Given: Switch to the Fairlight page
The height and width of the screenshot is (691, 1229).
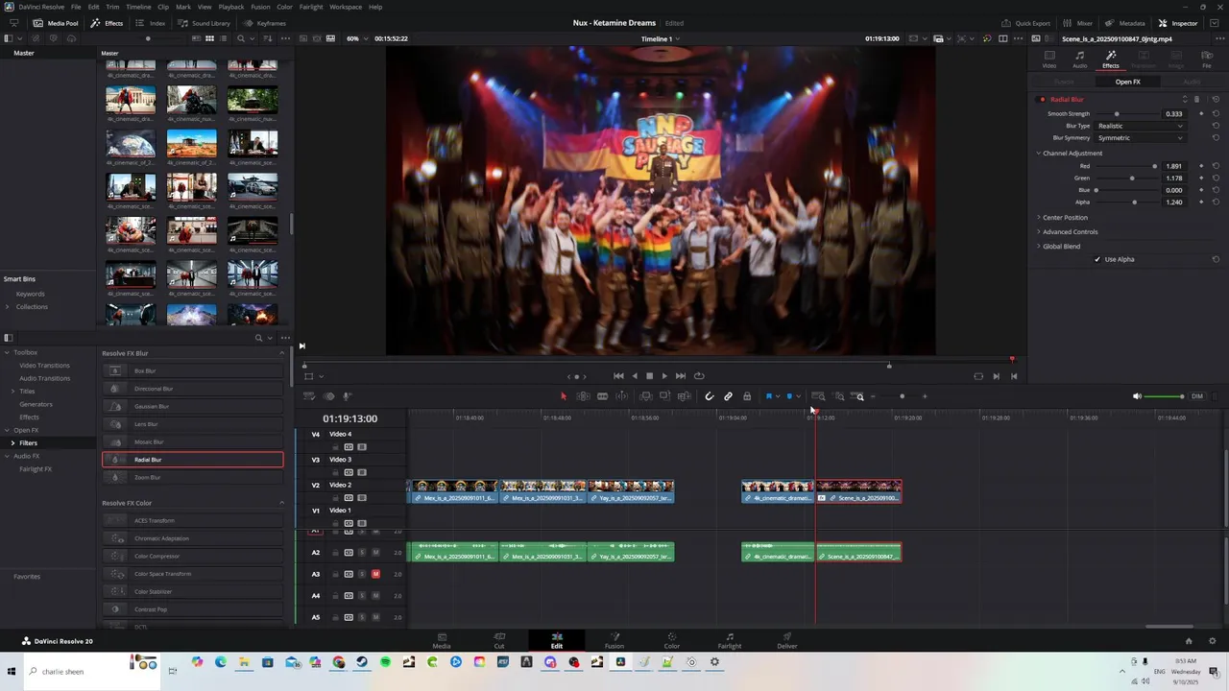Looking at the screenshot, I should [730, 640].
